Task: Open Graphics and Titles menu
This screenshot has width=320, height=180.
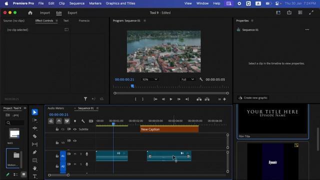Action: [120, 3]
